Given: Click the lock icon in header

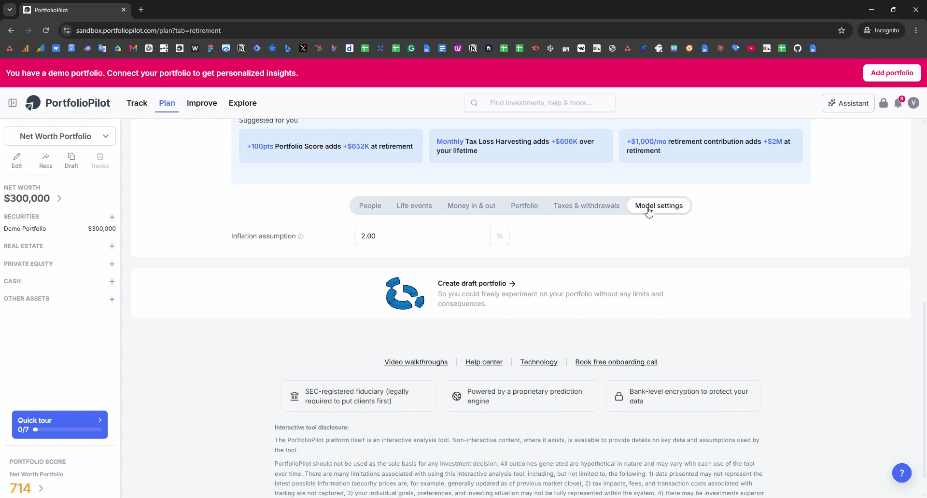Looking at the screenshot, I should (x=884, y=103).
